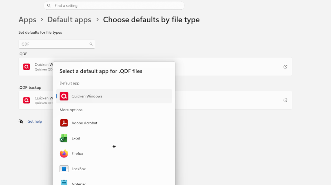Pick the Firefox icon from the list

click(x=64, y=154)
